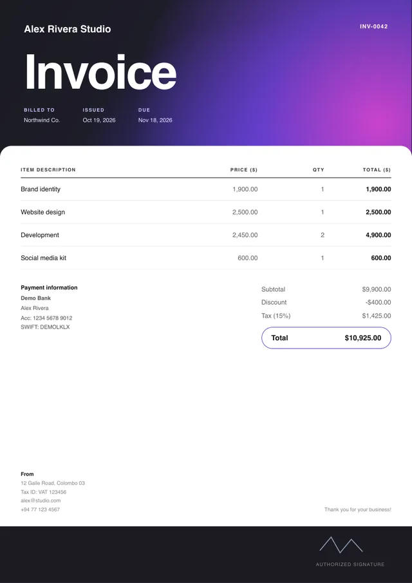Select the 12 Galle Road, Colombo 03 address

(53, 483)
